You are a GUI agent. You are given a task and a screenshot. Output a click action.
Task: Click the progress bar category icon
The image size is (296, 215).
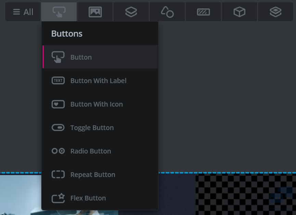coord(203,12)
